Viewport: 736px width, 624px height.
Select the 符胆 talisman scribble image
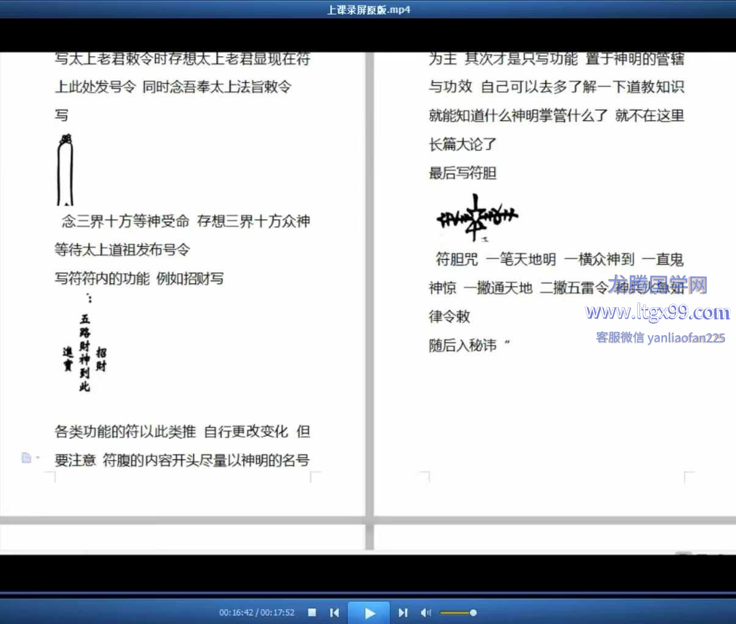point(476,217)
